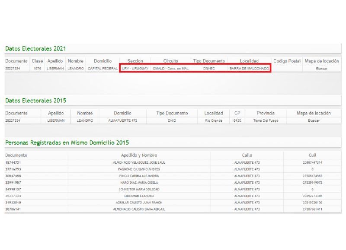Screen dimensions: 346x250
Task: Click the DNI-EC tipo documento cell
Action: [210, 67]
